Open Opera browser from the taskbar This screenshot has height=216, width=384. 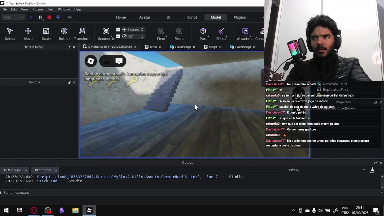tap(34, 210)
